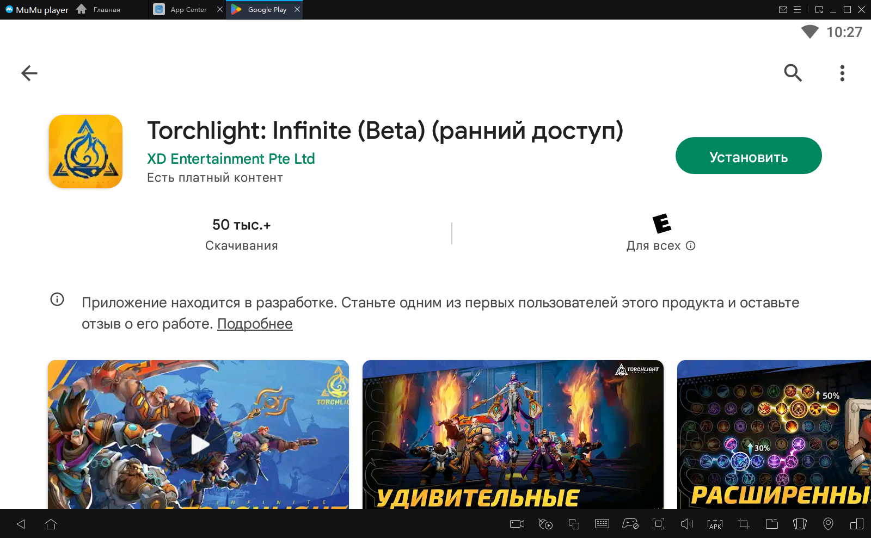The image size is (871, 538).
Task: Show content rating info next to Для всех
Action: tap(691, 246)
